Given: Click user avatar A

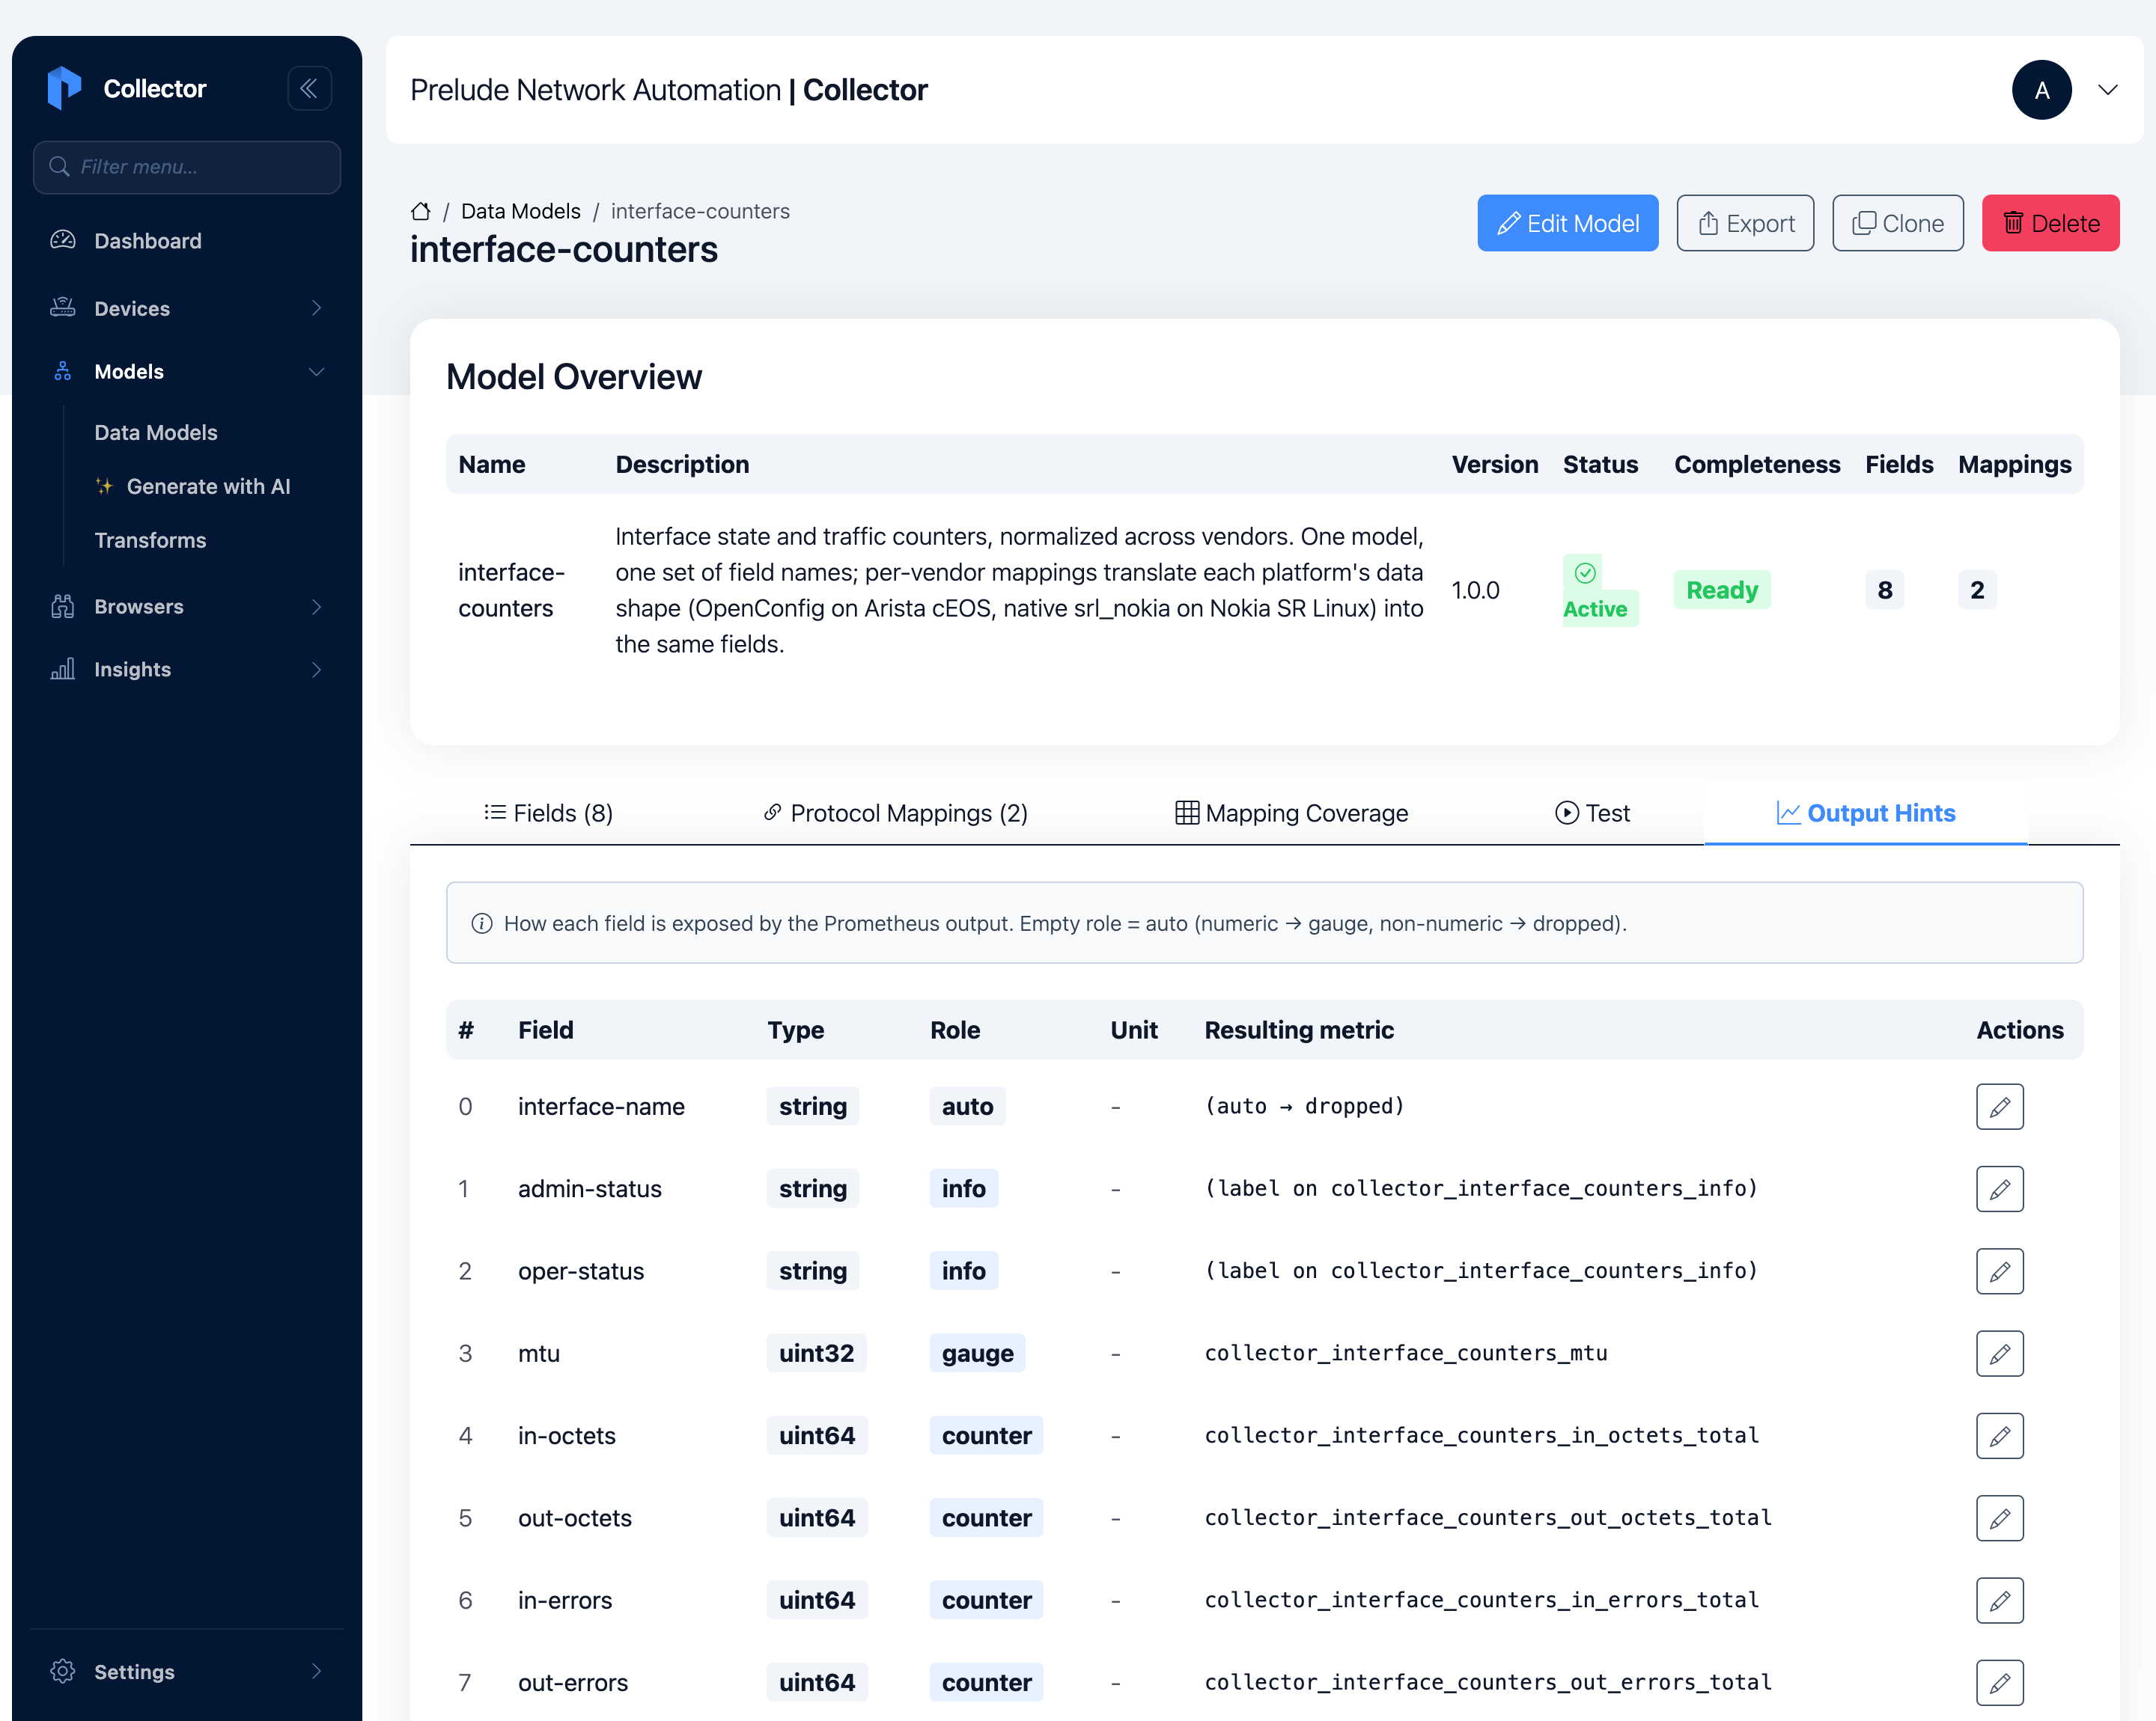Looking at the screenshot, I should tap(2041, 90).
